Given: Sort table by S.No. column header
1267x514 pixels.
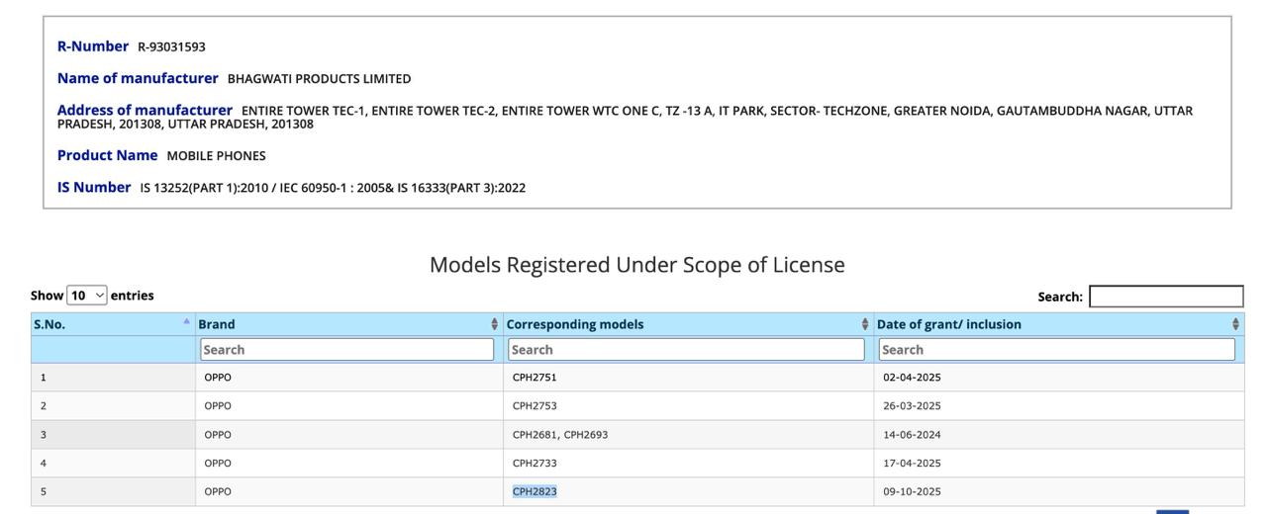Looking at the screenshot, I should click(x=113, y=324).
